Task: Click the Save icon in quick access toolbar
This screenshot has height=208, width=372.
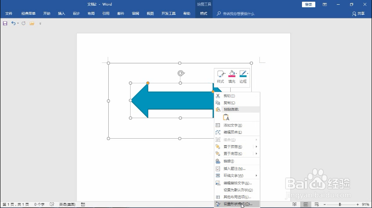Action: [x=5, y=24]
